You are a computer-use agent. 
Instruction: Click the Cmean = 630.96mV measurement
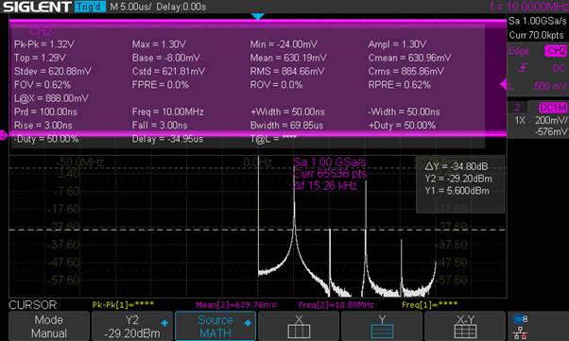tap(409, 58)
